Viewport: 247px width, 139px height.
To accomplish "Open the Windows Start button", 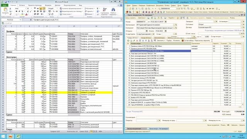I will tap(3, 136).
